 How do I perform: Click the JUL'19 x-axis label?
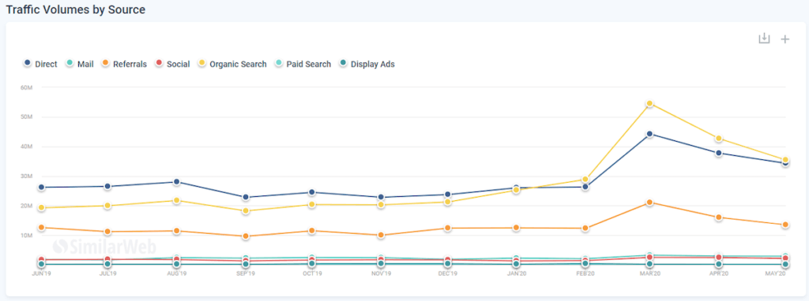tap(107, 273)
